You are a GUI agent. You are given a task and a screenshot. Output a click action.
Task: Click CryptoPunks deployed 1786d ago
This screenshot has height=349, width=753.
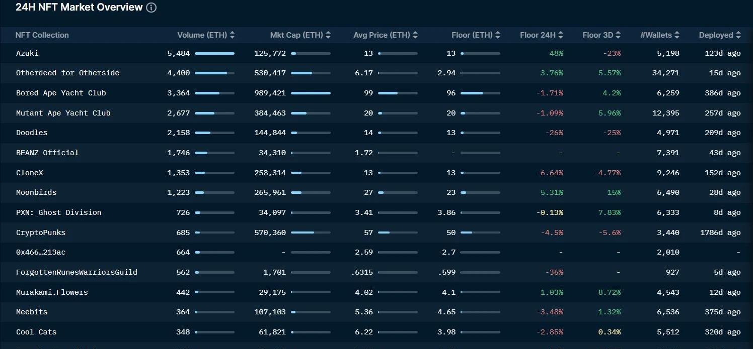click(720, 232)
